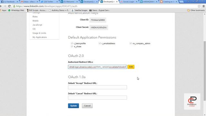This screenshot has height=116, width=206.
Task: Open Usage & Limits in sidebar
Action: (x=39, y=33)
